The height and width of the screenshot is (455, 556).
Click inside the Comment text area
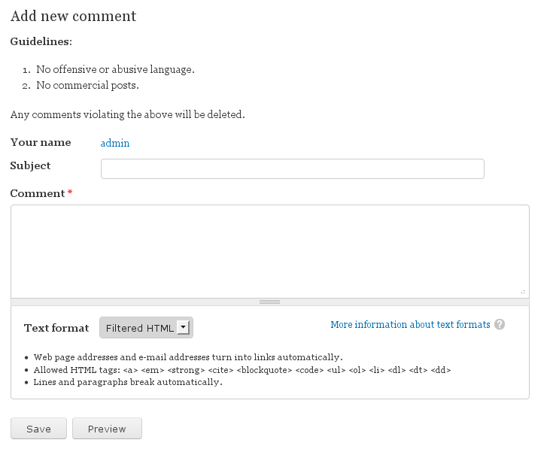270,251
